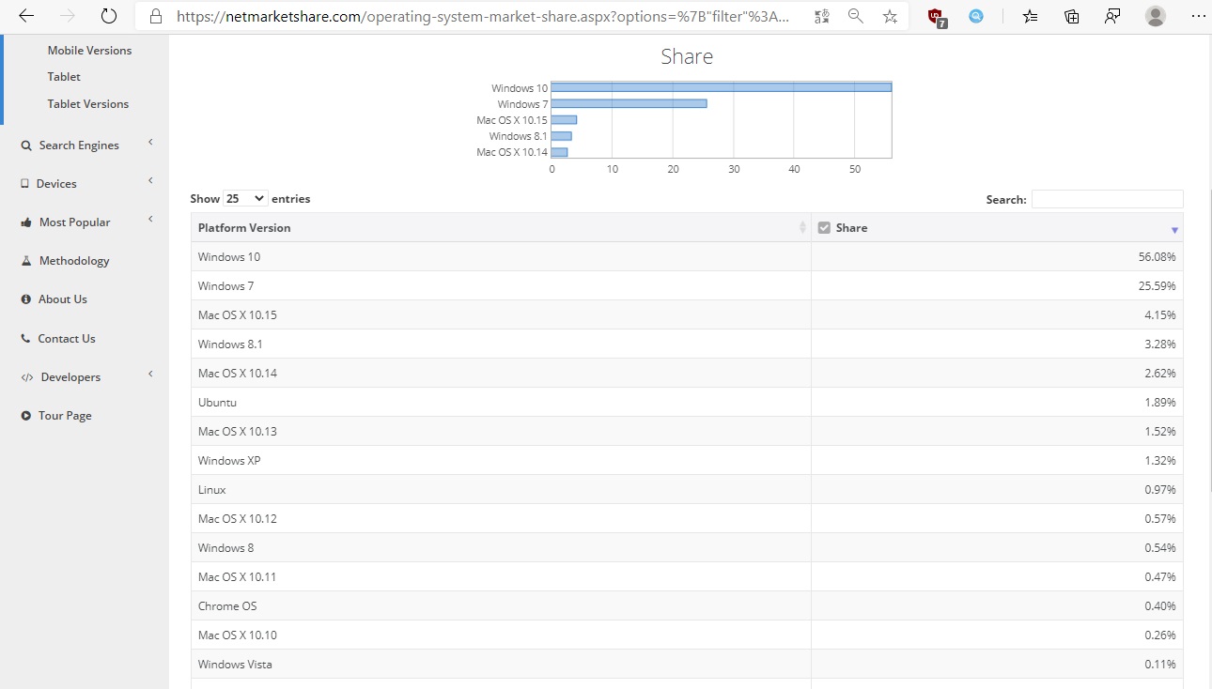Screen dimensions: 1212x689
Task: Reload the current page
Action: pos(109,16)
